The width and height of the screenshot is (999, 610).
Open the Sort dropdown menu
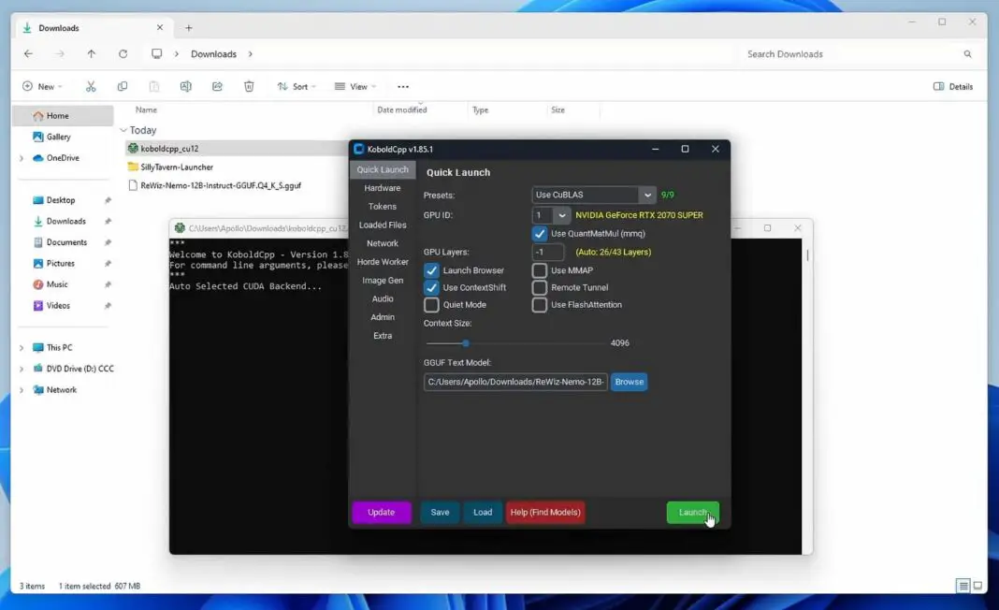click(297, 87)
